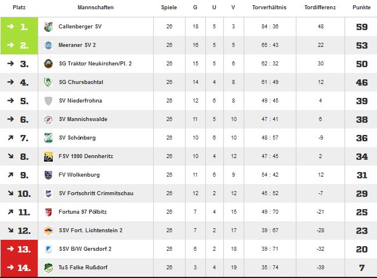
Task: Click the SV Niederfrohna grey placeholder shield
Action: click(48, 101)
